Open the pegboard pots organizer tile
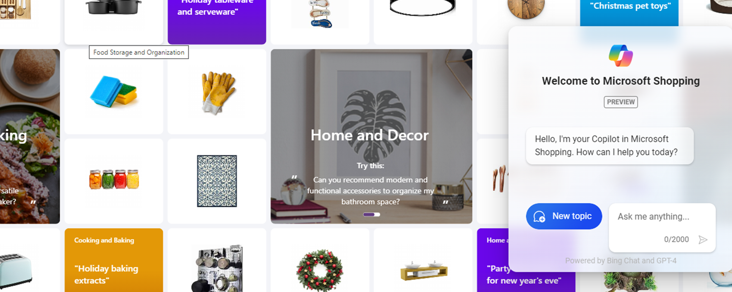The height and width of the screenshot is (292, 732). pyautogui.click(x=217, y=260)
